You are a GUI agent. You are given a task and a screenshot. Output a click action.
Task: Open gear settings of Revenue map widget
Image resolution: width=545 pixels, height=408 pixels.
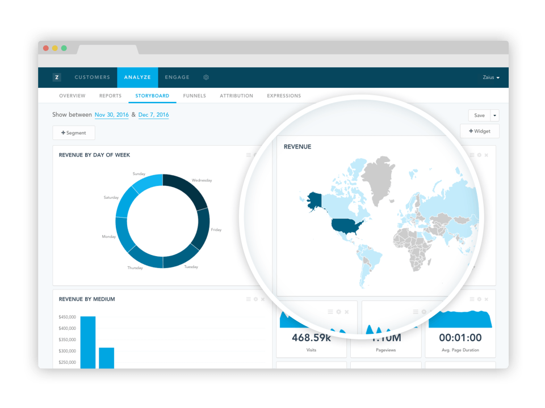(479, 155)
